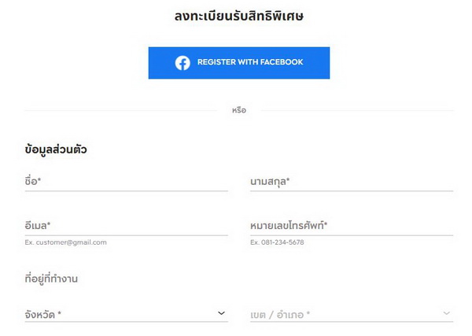
Task: Open the เขต / อำเภอ district dropdown
Action: click(x=343, y=314)
